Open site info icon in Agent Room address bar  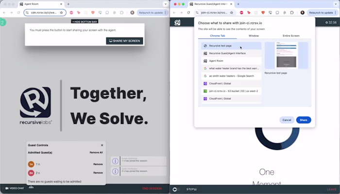click(27, 13)
